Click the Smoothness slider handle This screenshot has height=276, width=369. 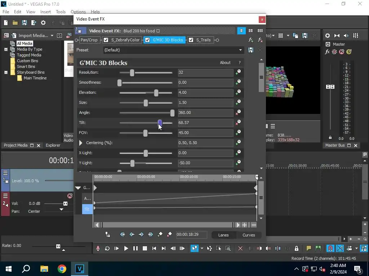[120, 83]
